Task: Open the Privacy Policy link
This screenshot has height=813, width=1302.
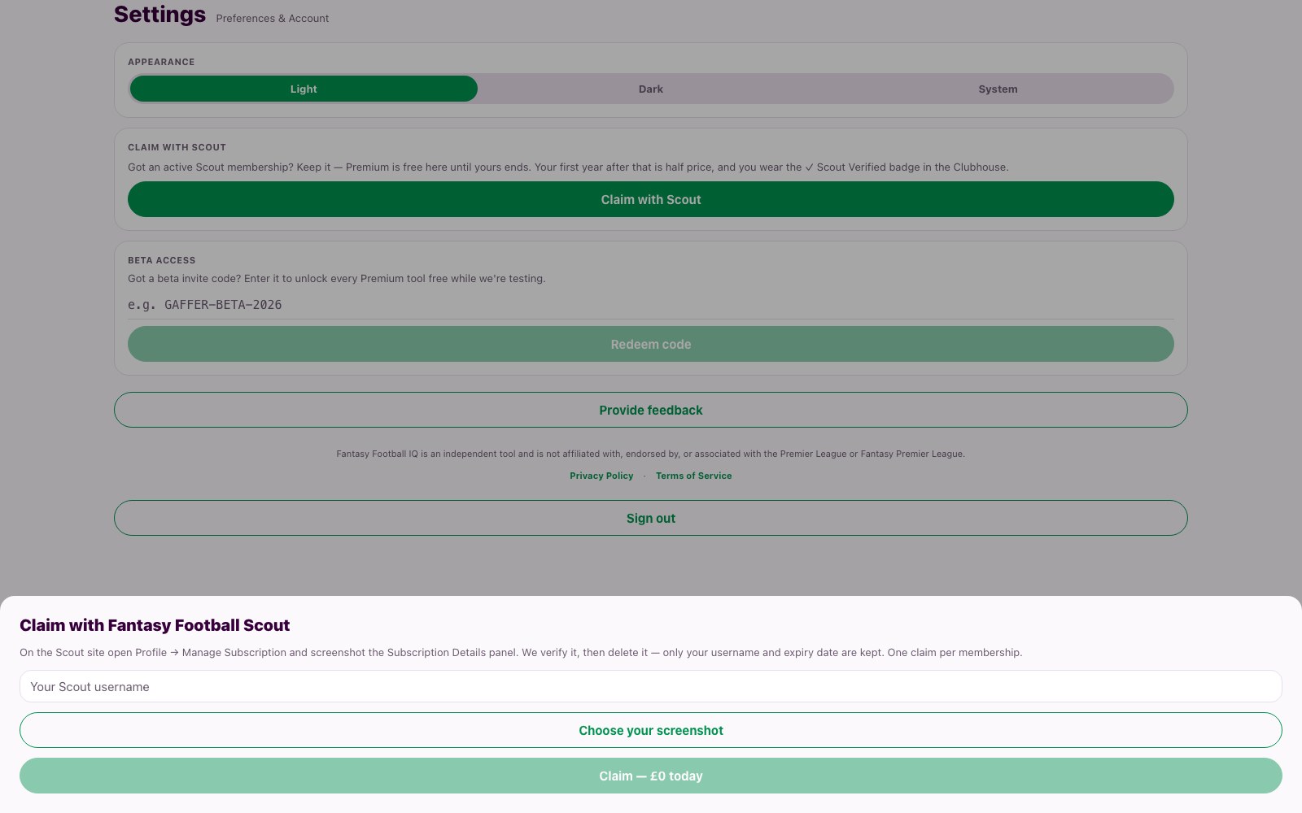Action: point(601,476)
